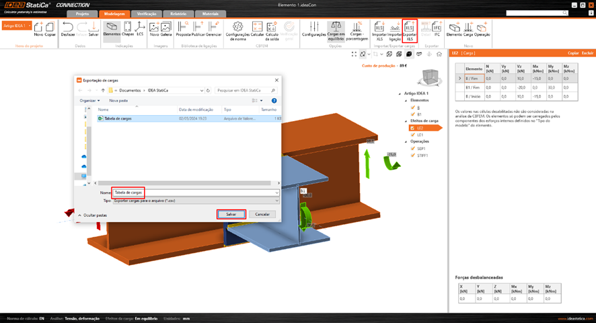Click the Importar XLS icon
This screenshot has height=323, width=596.
tap(379, 28)
